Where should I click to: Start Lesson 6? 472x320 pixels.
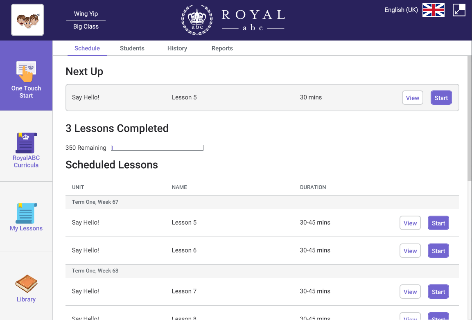tap(438, 251)
